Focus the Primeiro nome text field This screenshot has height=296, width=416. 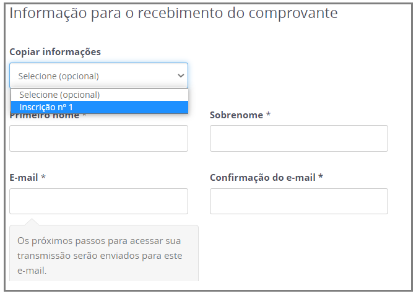[x=98, y=138]
